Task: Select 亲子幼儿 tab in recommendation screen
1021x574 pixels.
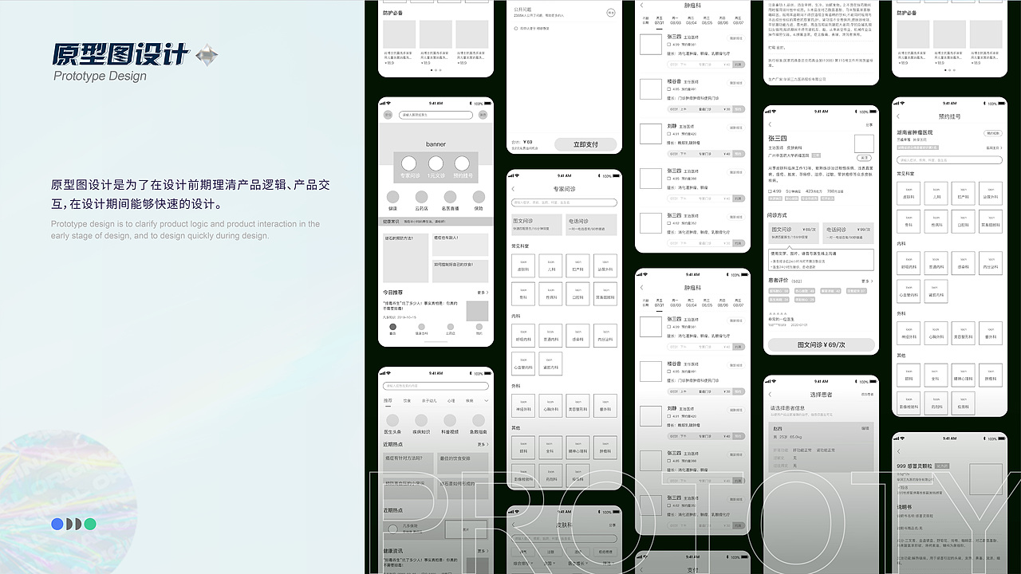Action: click(429, 401)
